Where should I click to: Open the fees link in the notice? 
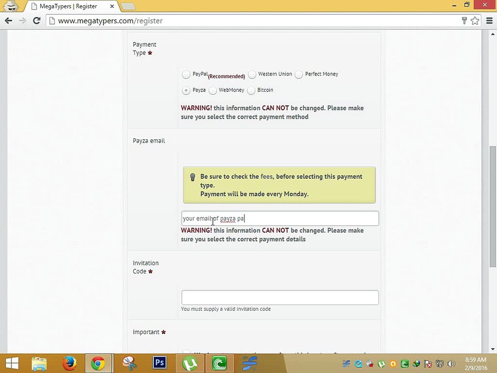pyautogui.click(x=266, y=176)
